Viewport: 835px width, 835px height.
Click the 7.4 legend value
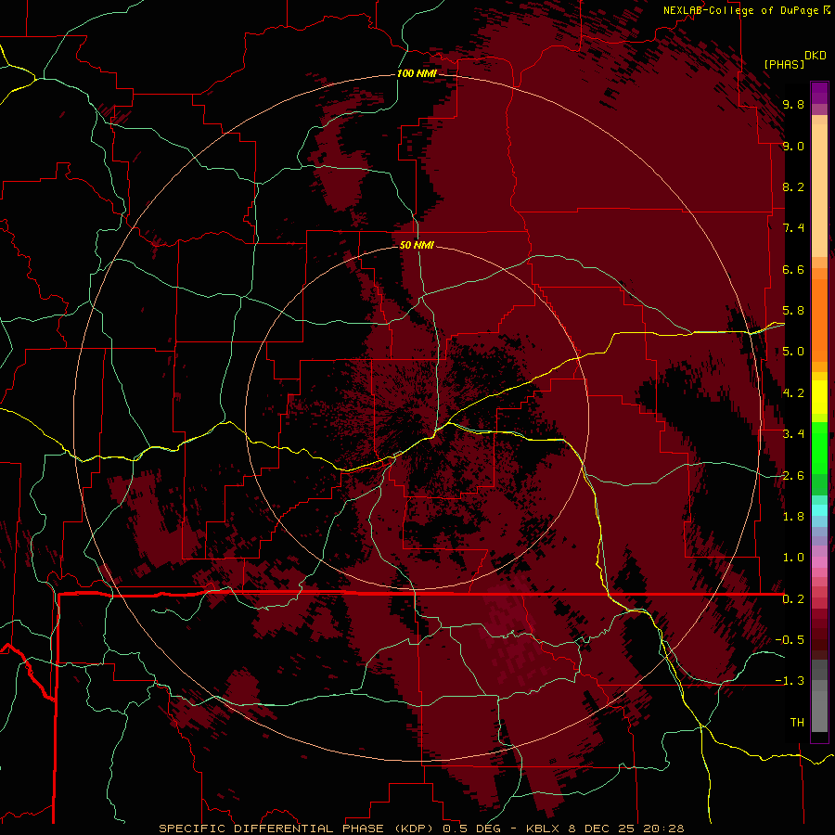[793, 228]
